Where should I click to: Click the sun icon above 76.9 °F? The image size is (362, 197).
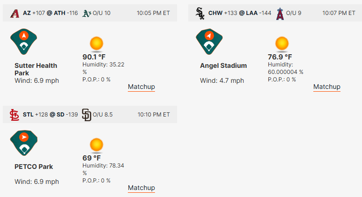pyautogui.click(x=282, y=44)
